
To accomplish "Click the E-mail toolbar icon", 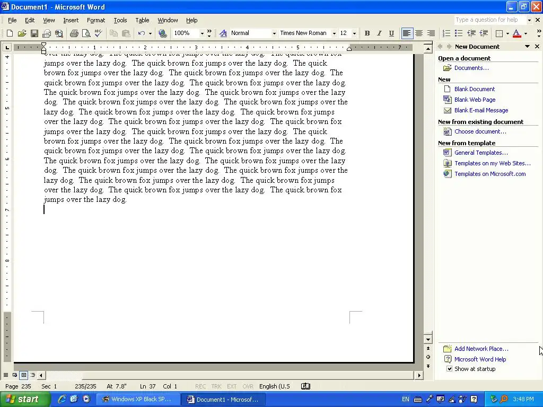I will (x=47, y=33).
